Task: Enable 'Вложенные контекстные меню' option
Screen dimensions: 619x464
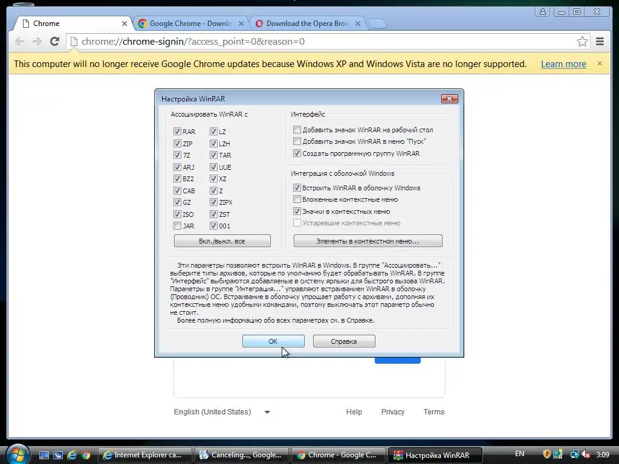Action: (x=297, y=199)
